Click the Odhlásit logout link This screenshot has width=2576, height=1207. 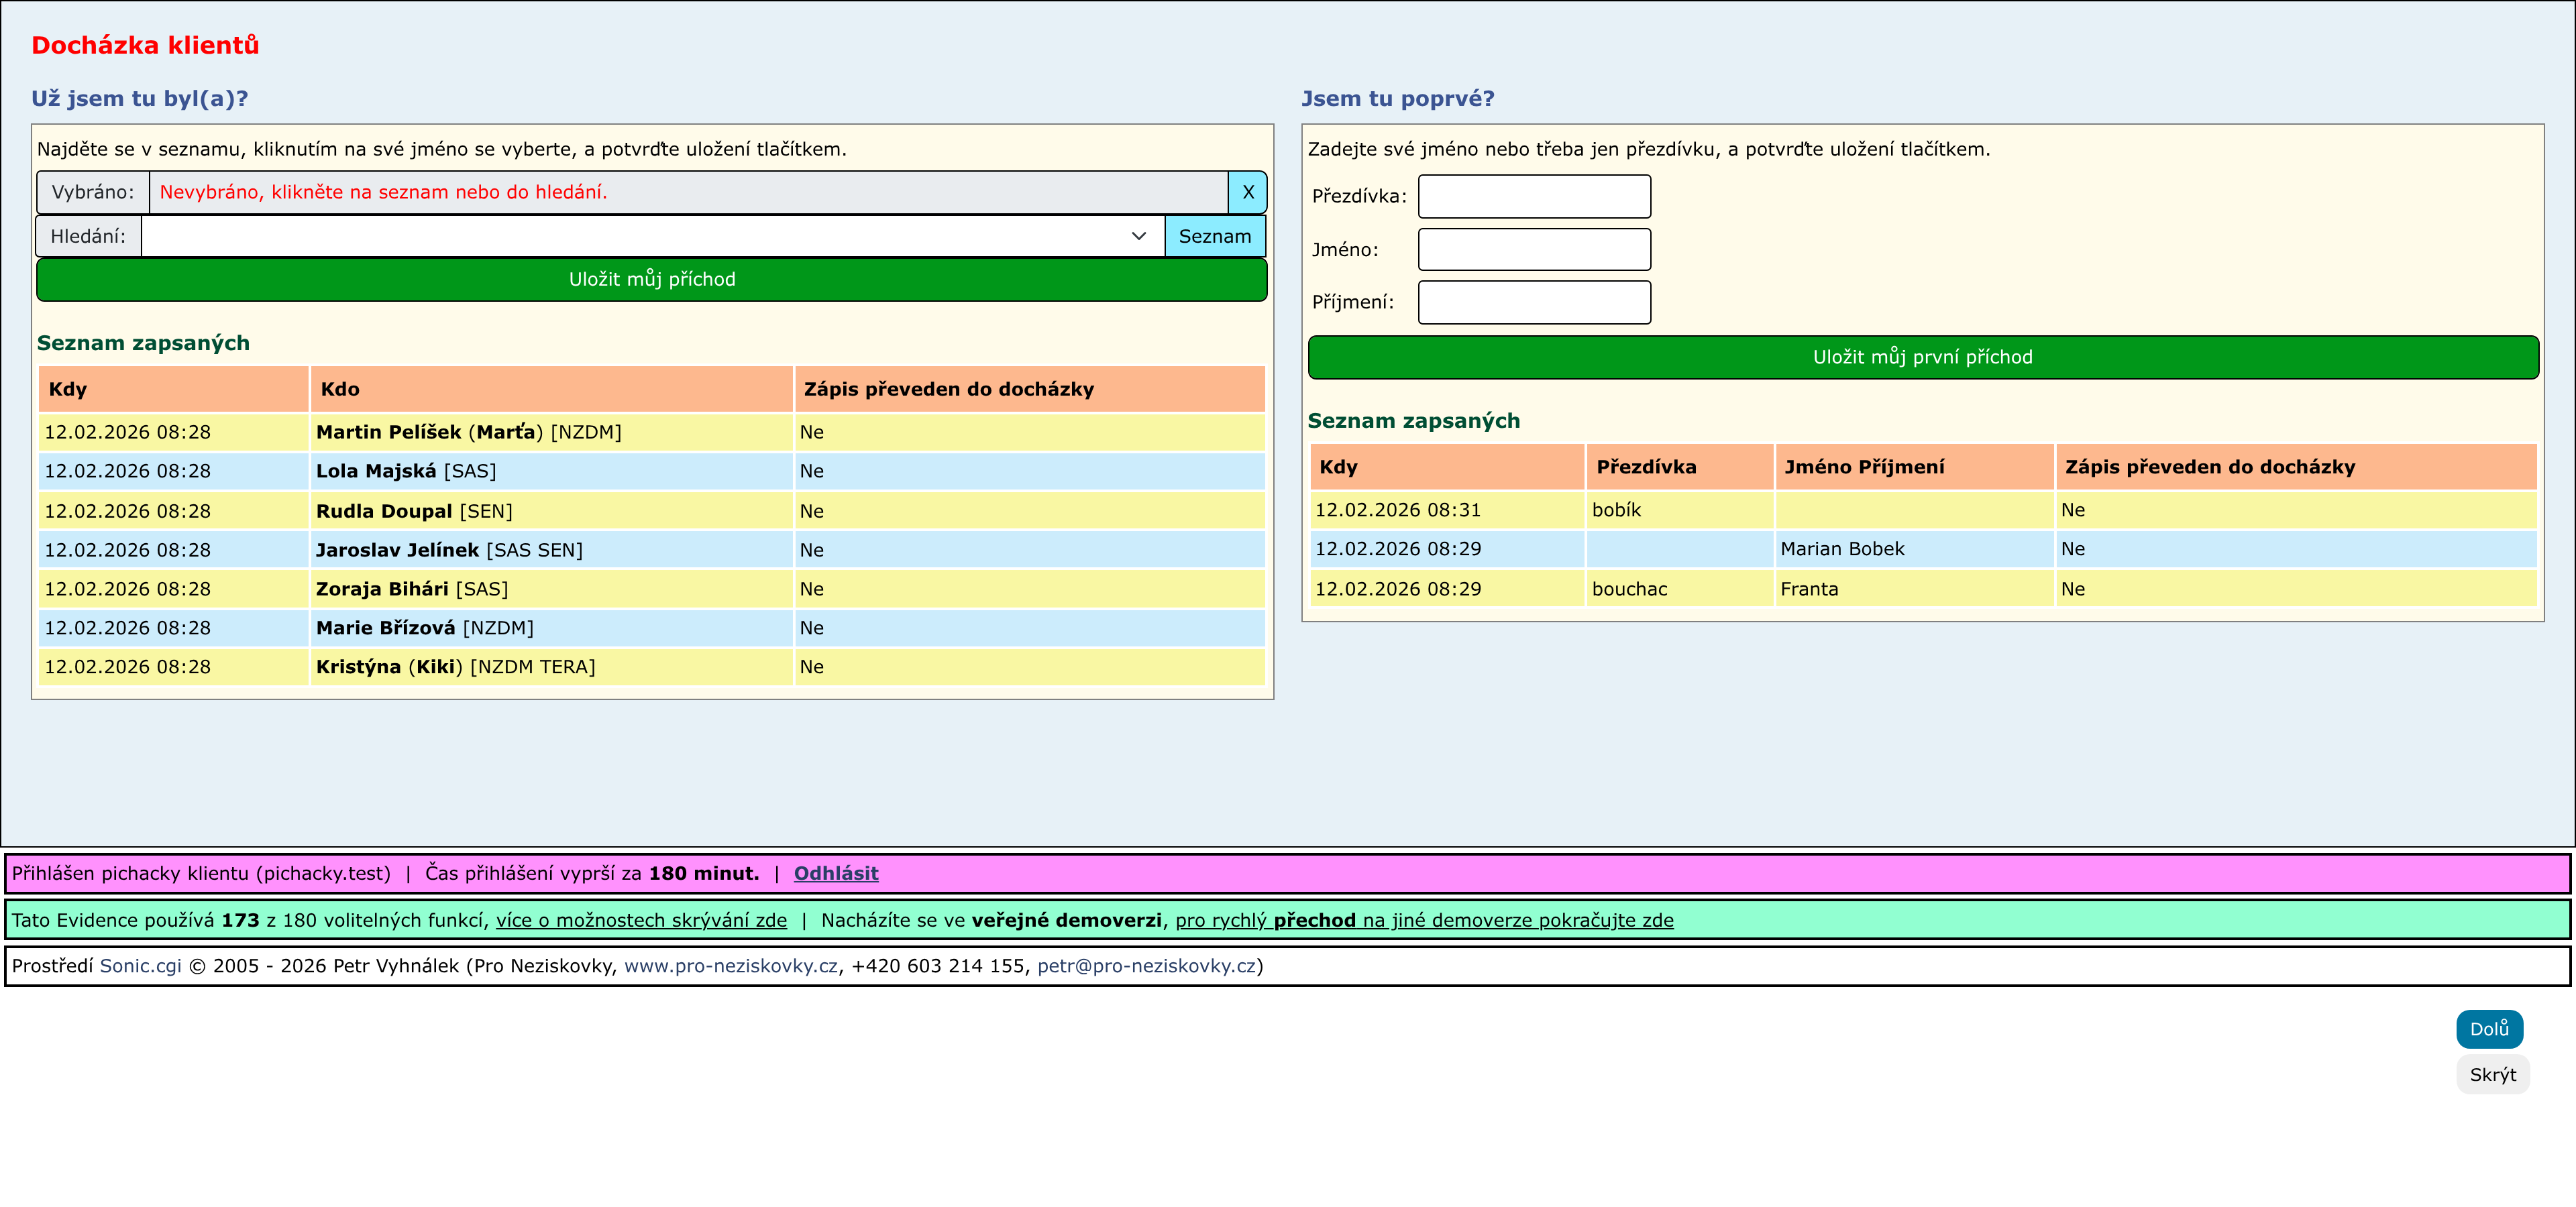point(835,872)
